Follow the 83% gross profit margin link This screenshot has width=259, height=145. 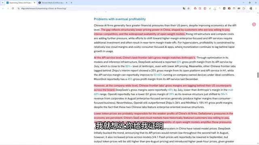click(179, 62)
